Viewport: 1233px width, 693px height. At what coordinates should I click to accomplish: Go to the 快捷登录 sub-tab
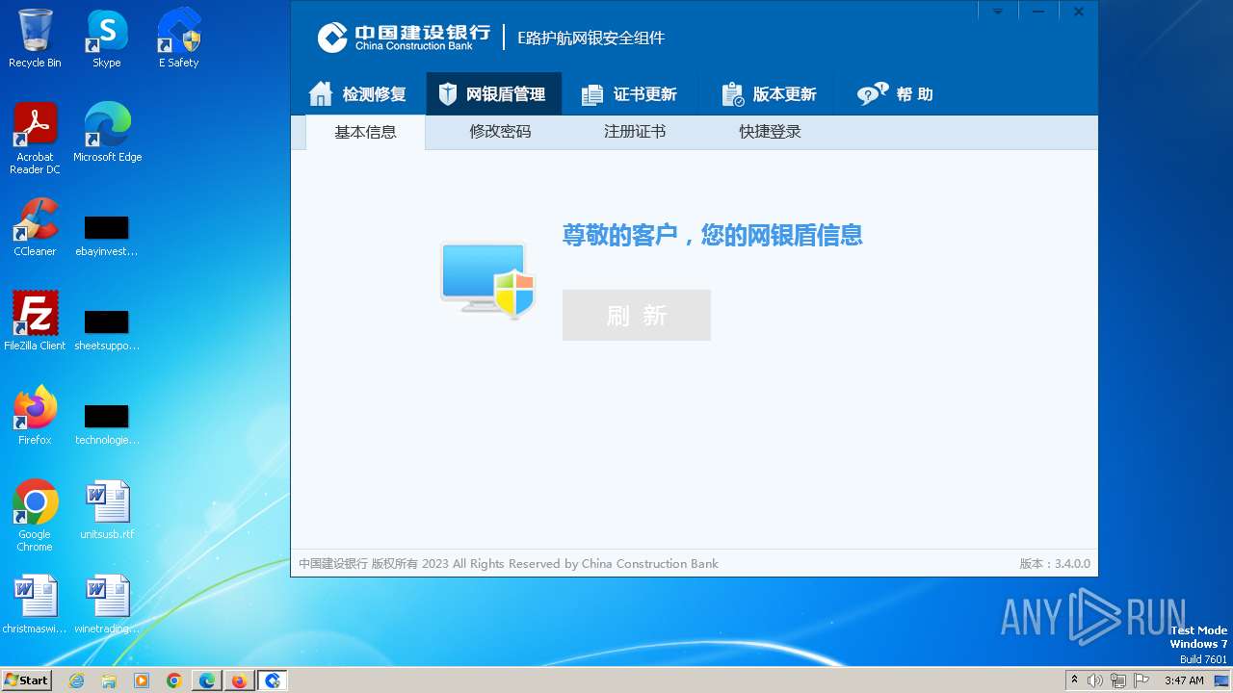click(770, 132)
